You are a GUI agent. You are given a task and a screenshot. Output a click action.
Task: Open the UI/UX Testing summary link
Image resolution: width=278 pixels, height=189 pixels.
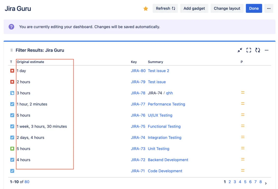(x=160, y=115)
